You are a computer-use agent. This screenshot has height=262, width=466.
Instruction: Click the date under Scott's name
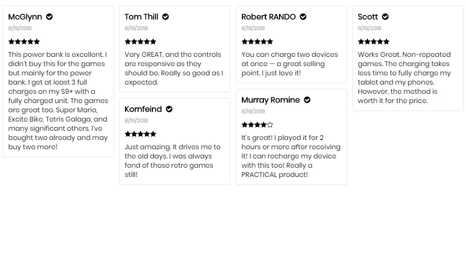[x=370, y=28]
